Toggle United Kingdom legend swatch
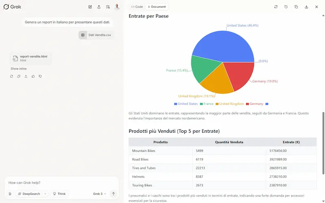325x203 pixels. coord(217,104)
